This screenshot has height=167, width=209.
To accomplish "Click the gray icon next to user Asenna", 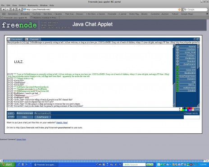I will [x=177, y=47].
